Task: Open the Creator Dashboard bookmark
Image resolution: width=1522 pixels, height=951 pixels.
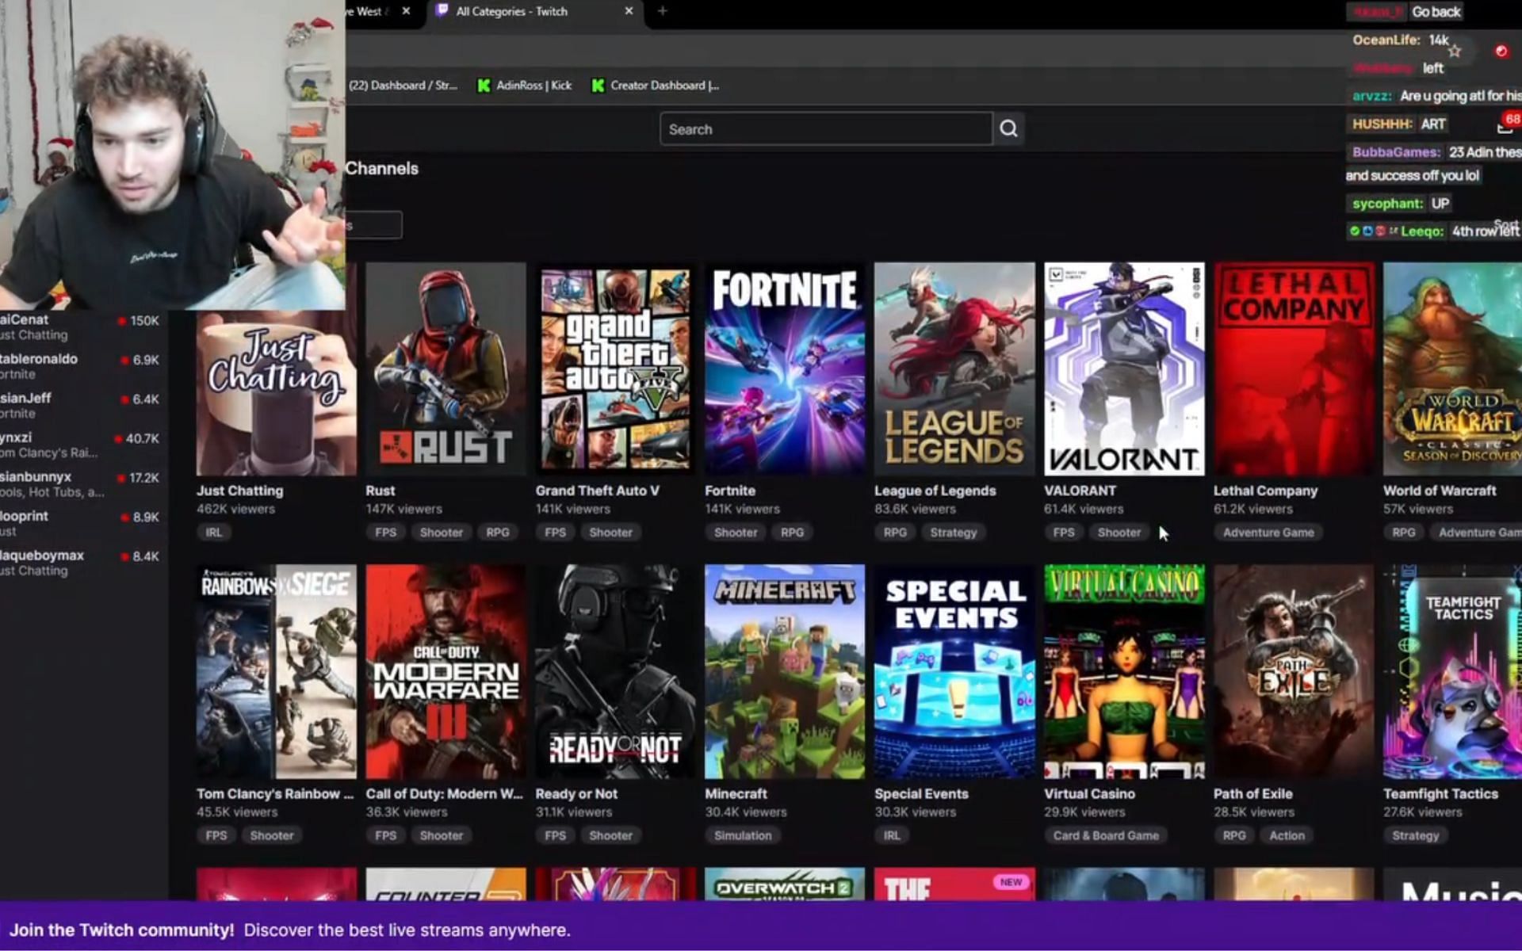Action: coord(656,86)
